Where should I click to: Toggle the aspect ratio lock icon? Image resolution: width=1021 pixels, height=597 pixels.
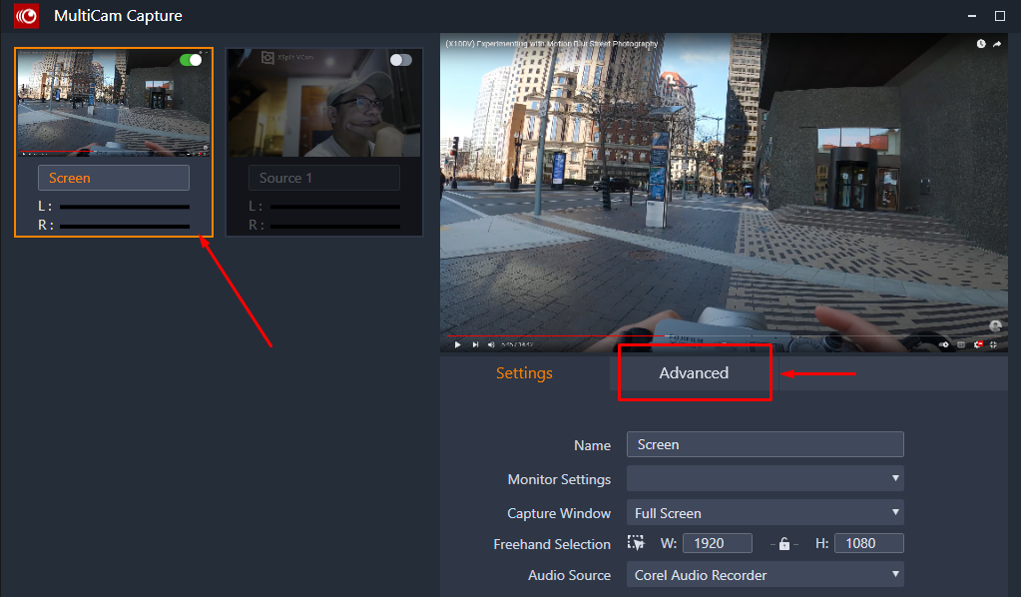pyautogui.click(x=784, y=544)
